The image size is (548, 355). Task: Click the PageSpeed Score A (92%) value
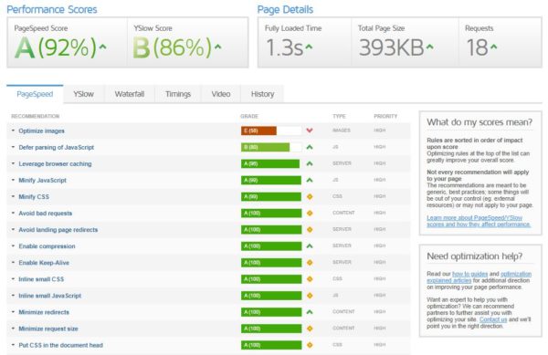(x=56, y=47)
